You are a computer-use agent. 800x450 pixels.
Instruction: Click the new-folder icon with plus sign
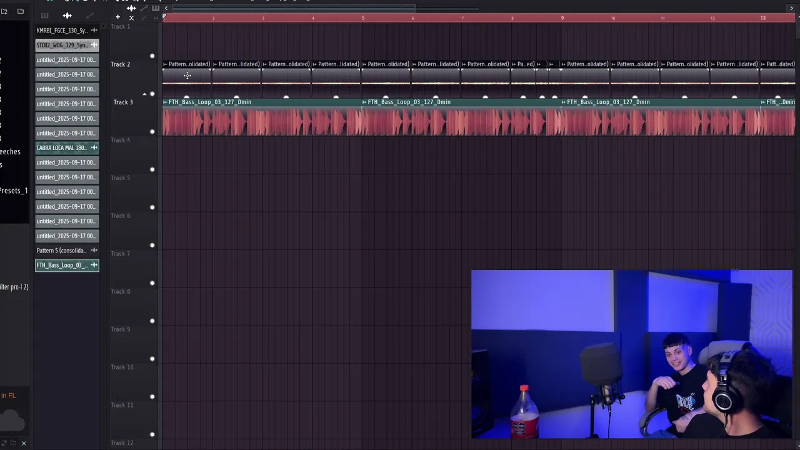(4, 11)
